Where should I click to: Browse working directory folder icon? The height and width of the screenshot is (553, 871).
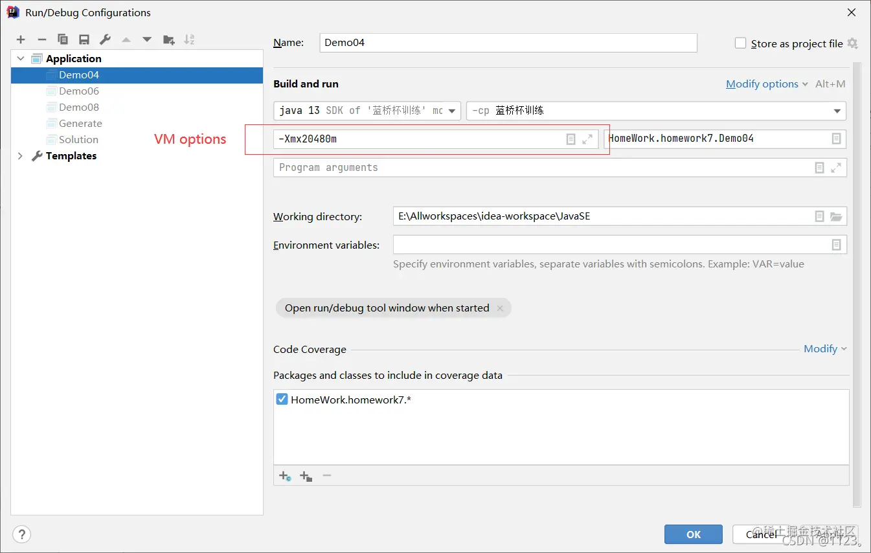836,216
